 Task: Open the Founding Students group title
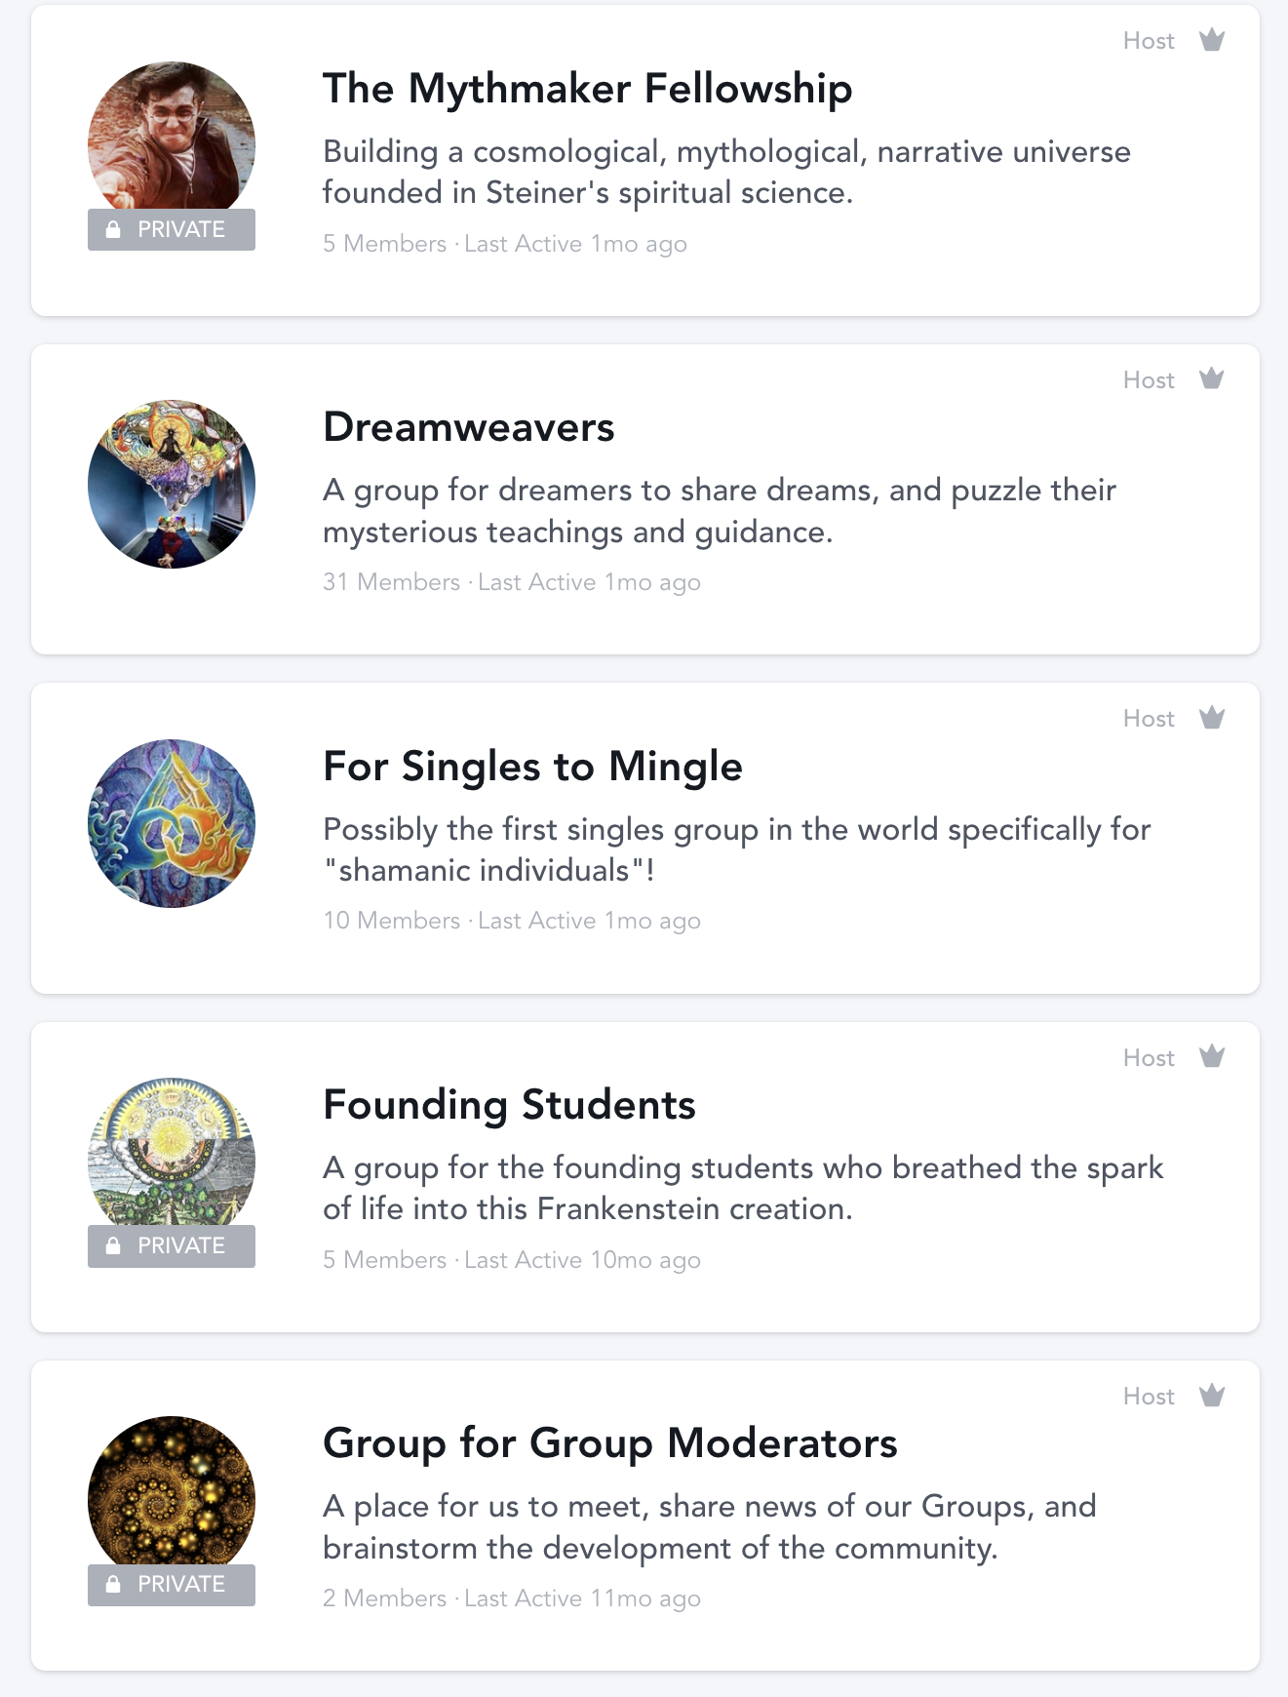509,1105
